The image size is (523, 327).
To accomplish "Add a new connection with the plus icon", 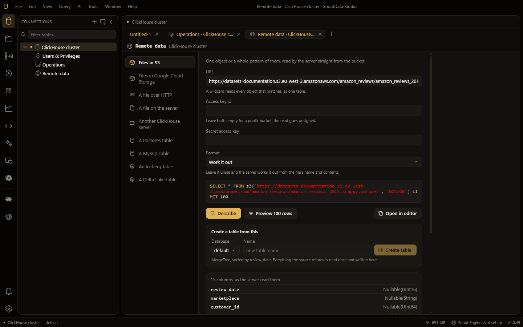I will point(94,22).
